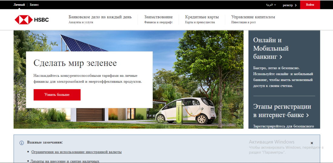Click the Сделать мир зеленее headline

(75, 63)
